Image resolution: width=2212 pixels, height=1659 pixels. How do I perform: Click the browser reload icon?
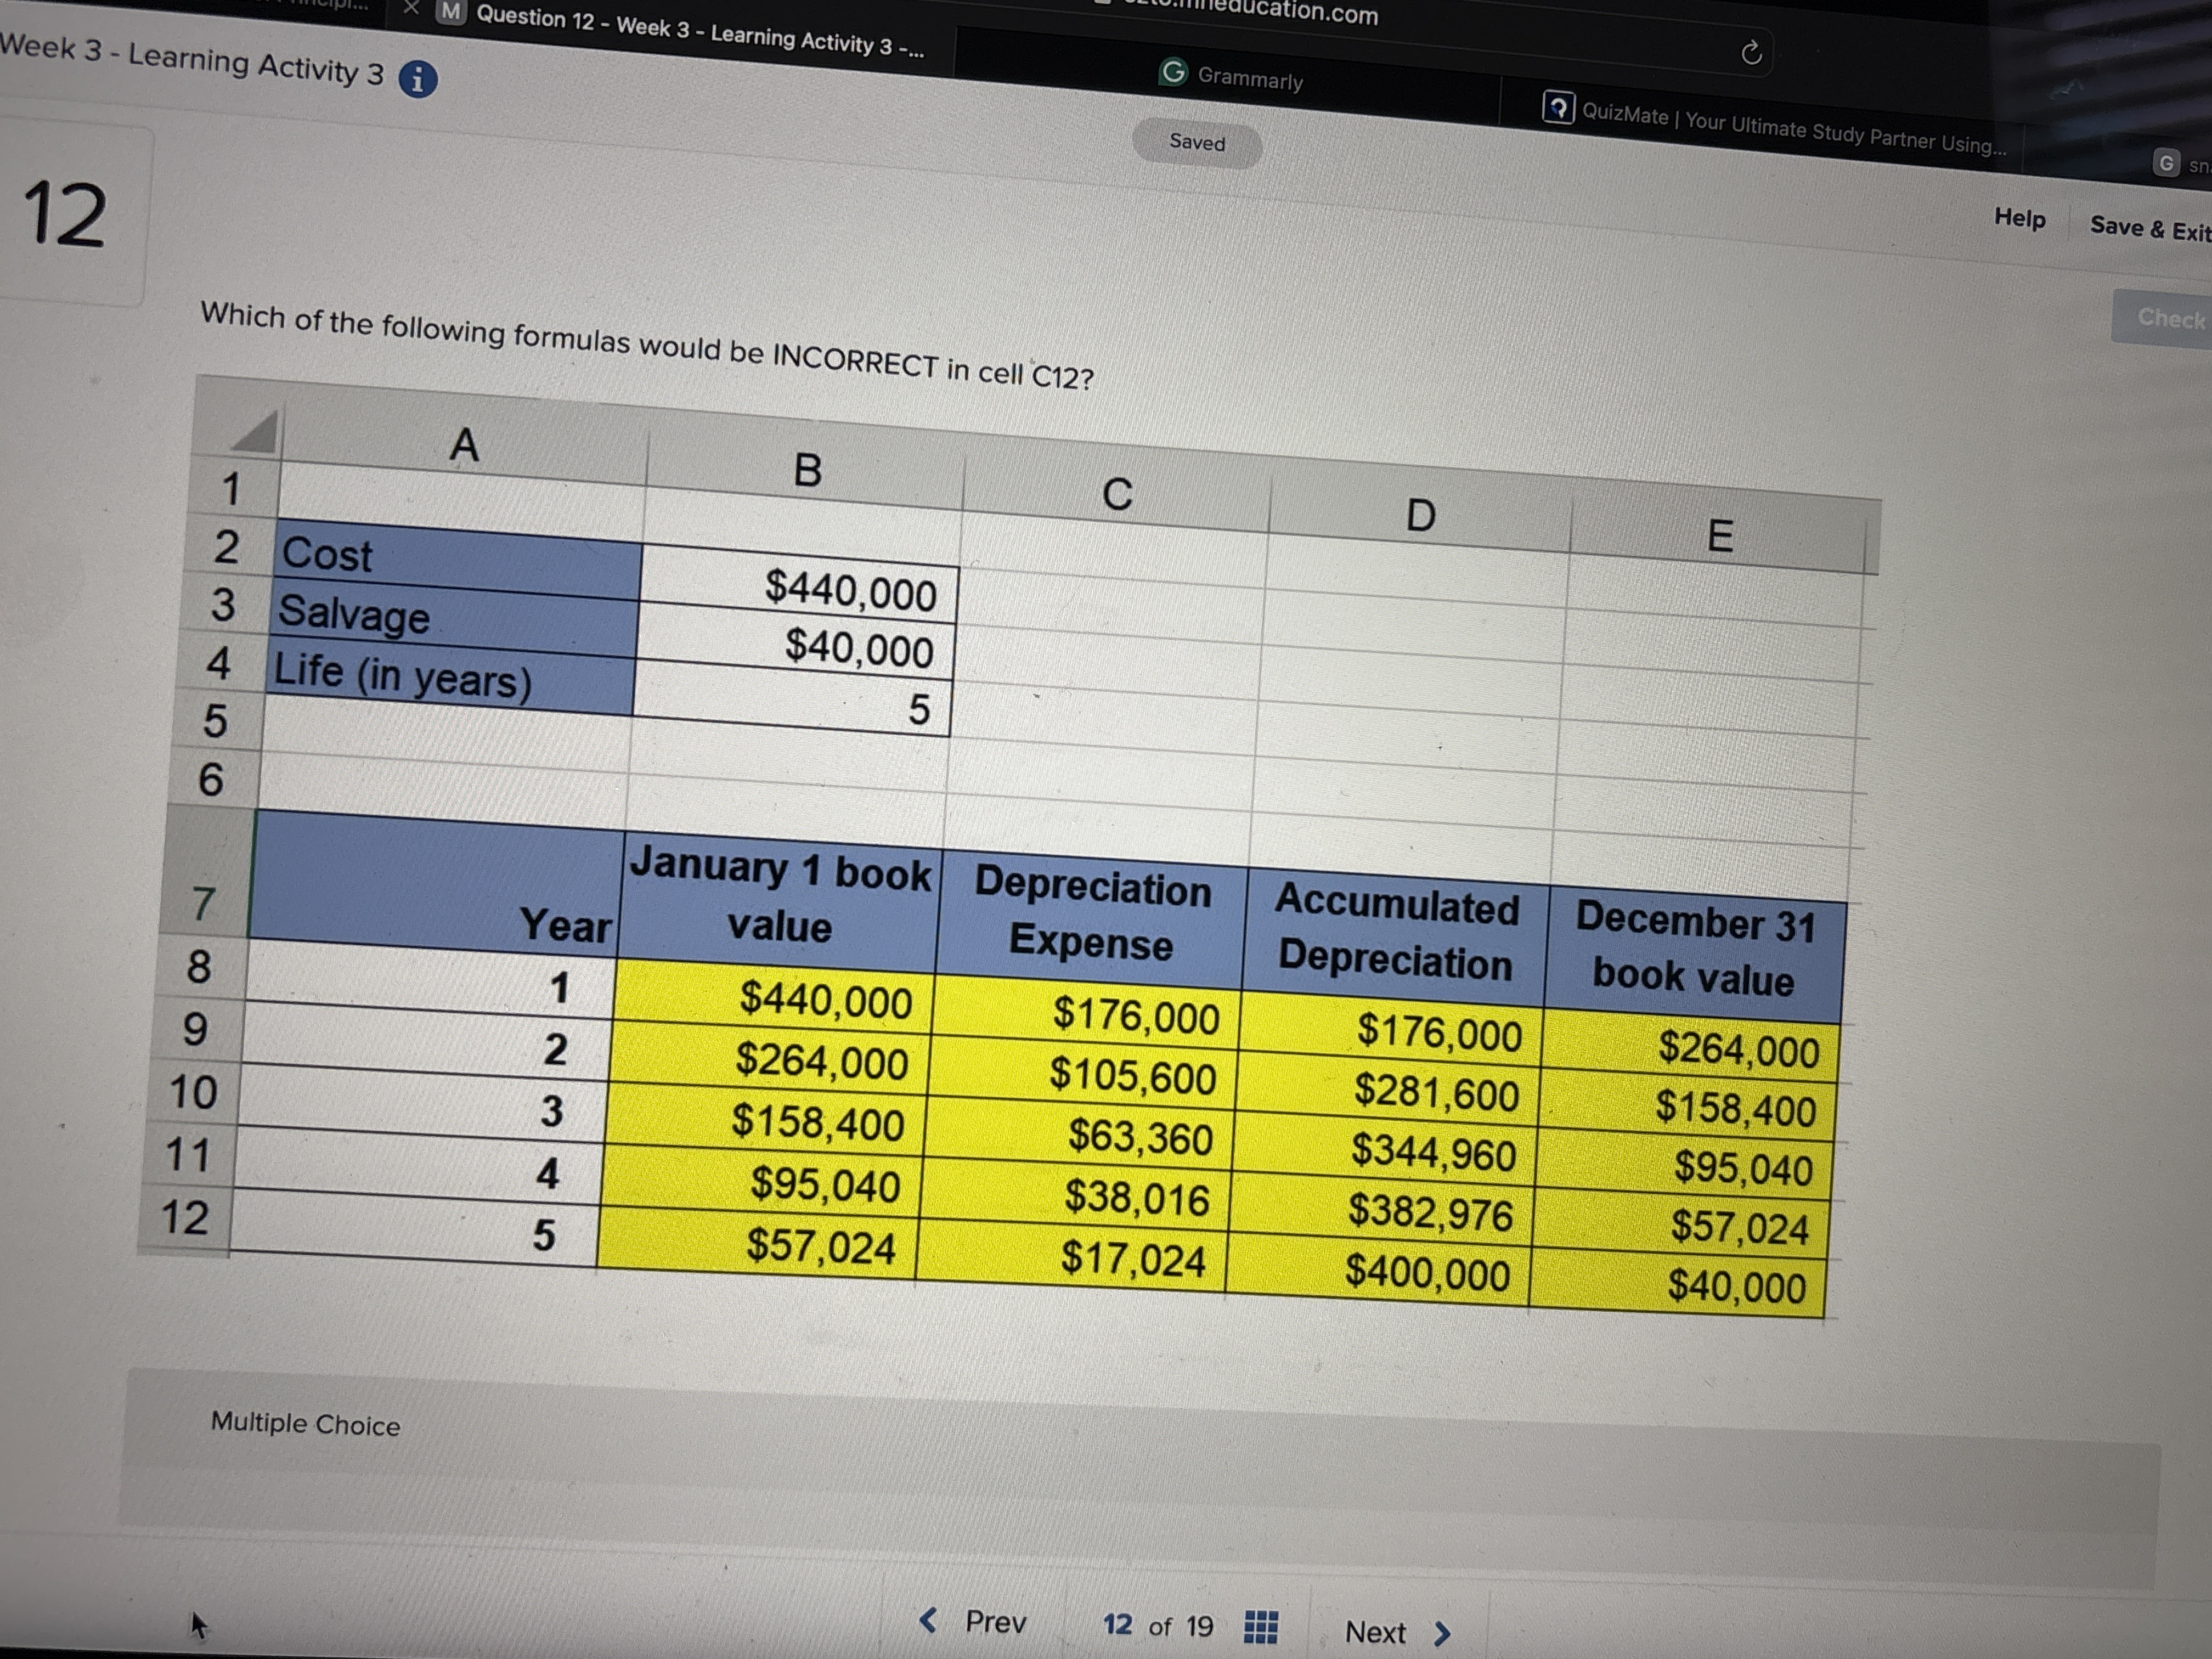(1751, 53)
